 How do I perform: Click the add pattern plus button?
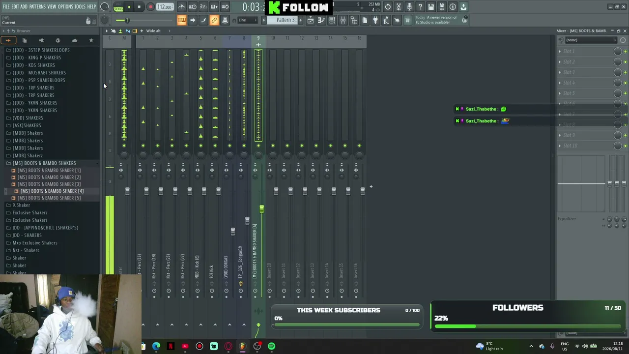click(x=301, y=20)
